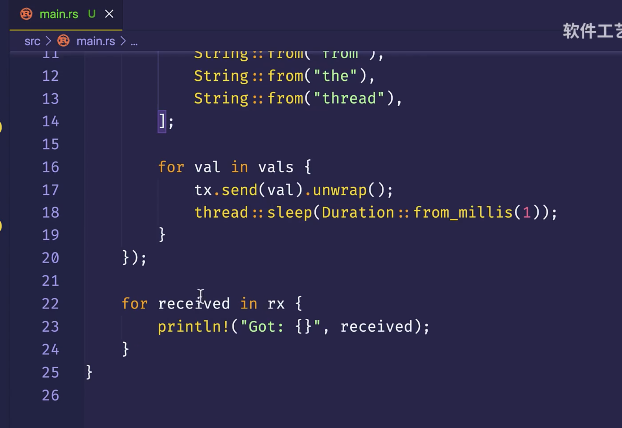622x428 pixels.
Task: Click the U git status badge on tab
Action: pyautogui.click(x=91, y=14)
